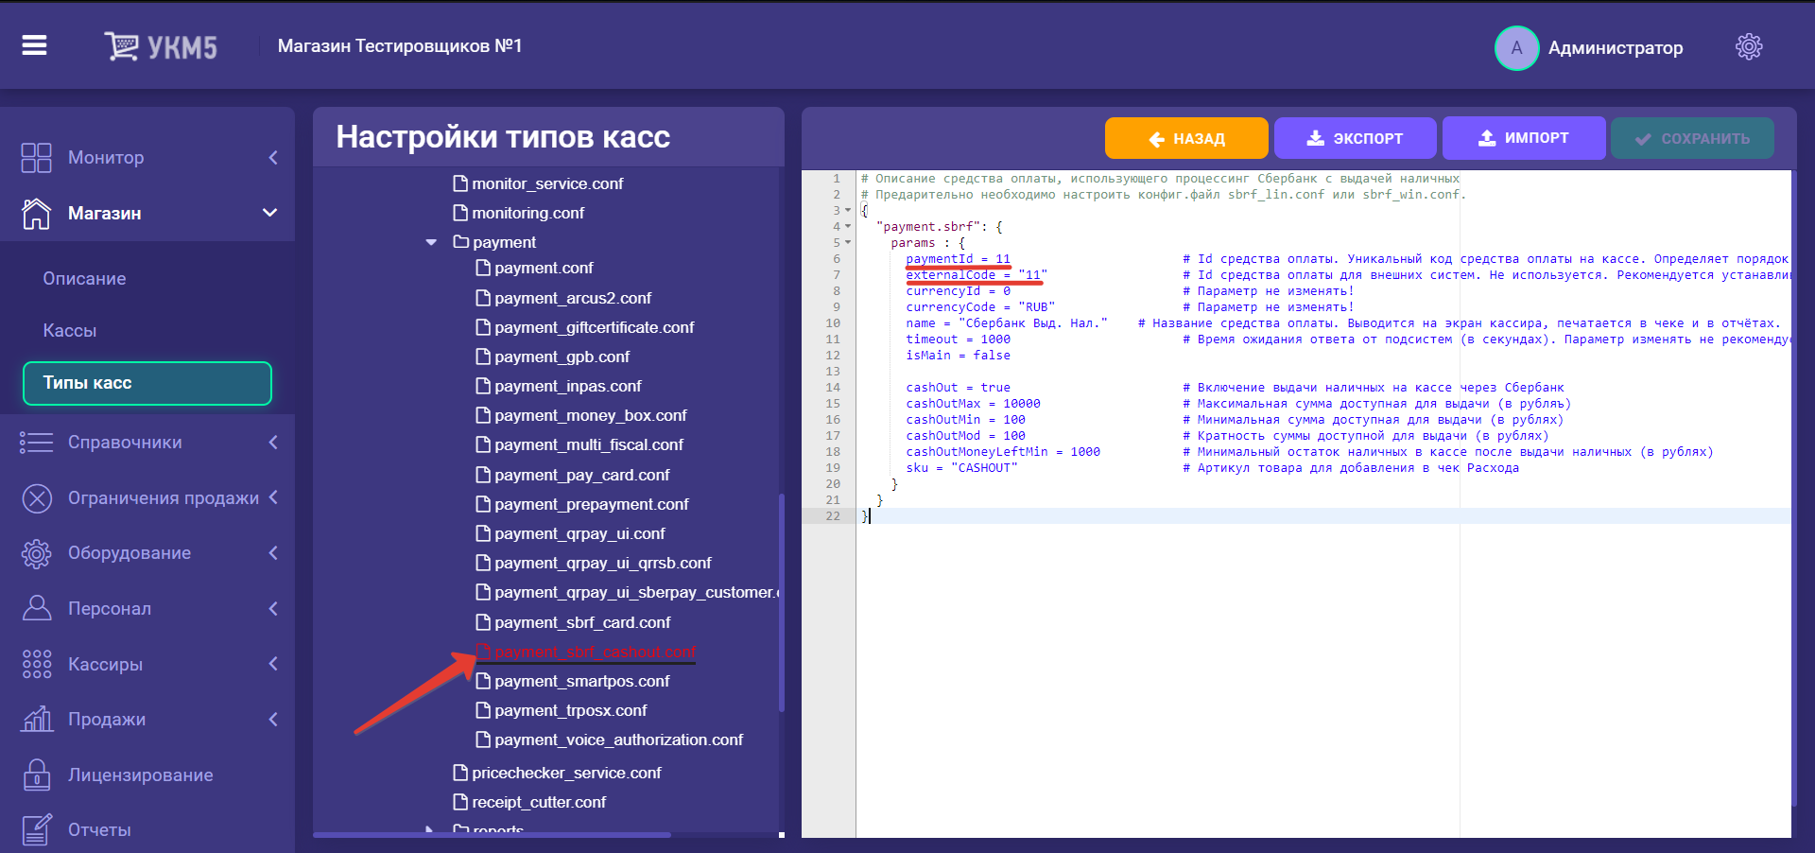This screenshot has width=1815, height=853.
Task: Open the hamburger menu icon
Action: pyautogui.click(x=35, y=45)
